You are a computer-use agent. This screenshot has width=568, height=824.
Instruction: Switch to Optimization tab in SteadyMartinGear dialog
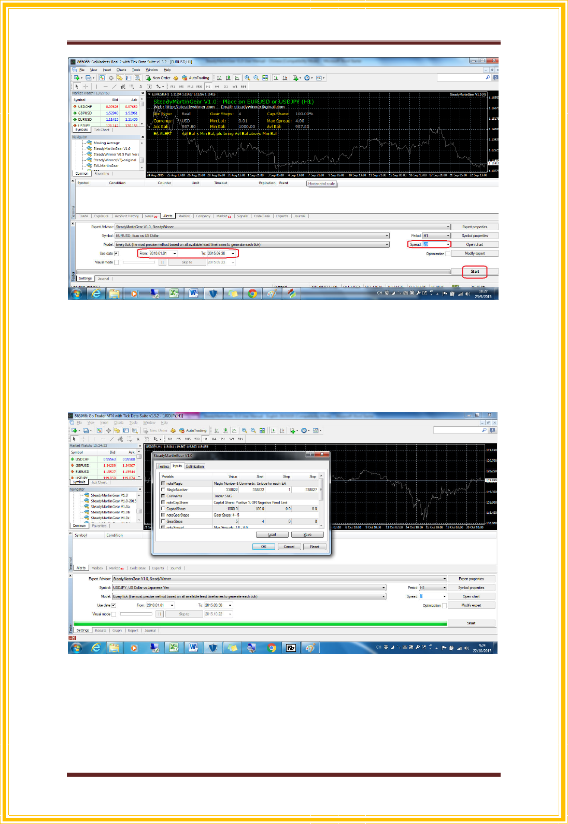[195, 466]
